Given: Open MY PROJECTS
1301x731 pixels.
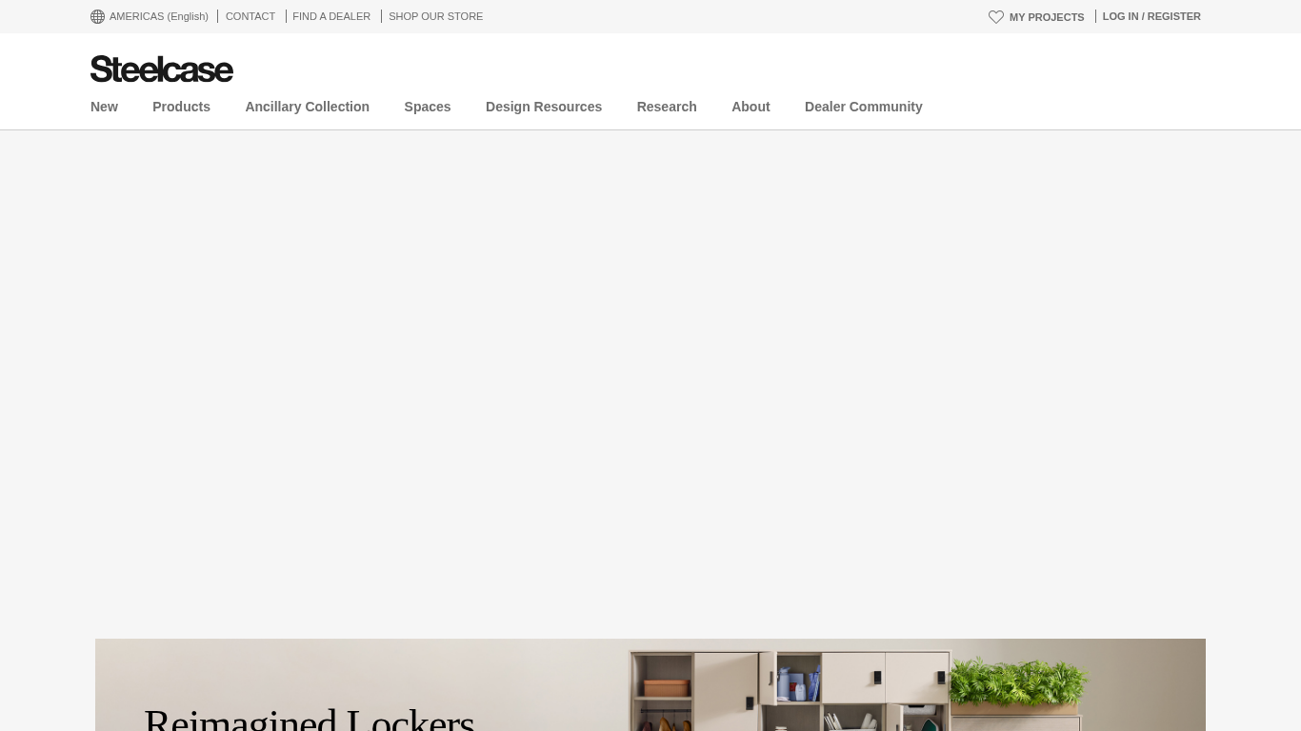Looking at the screenshot, I should (x=1046, y=17).
